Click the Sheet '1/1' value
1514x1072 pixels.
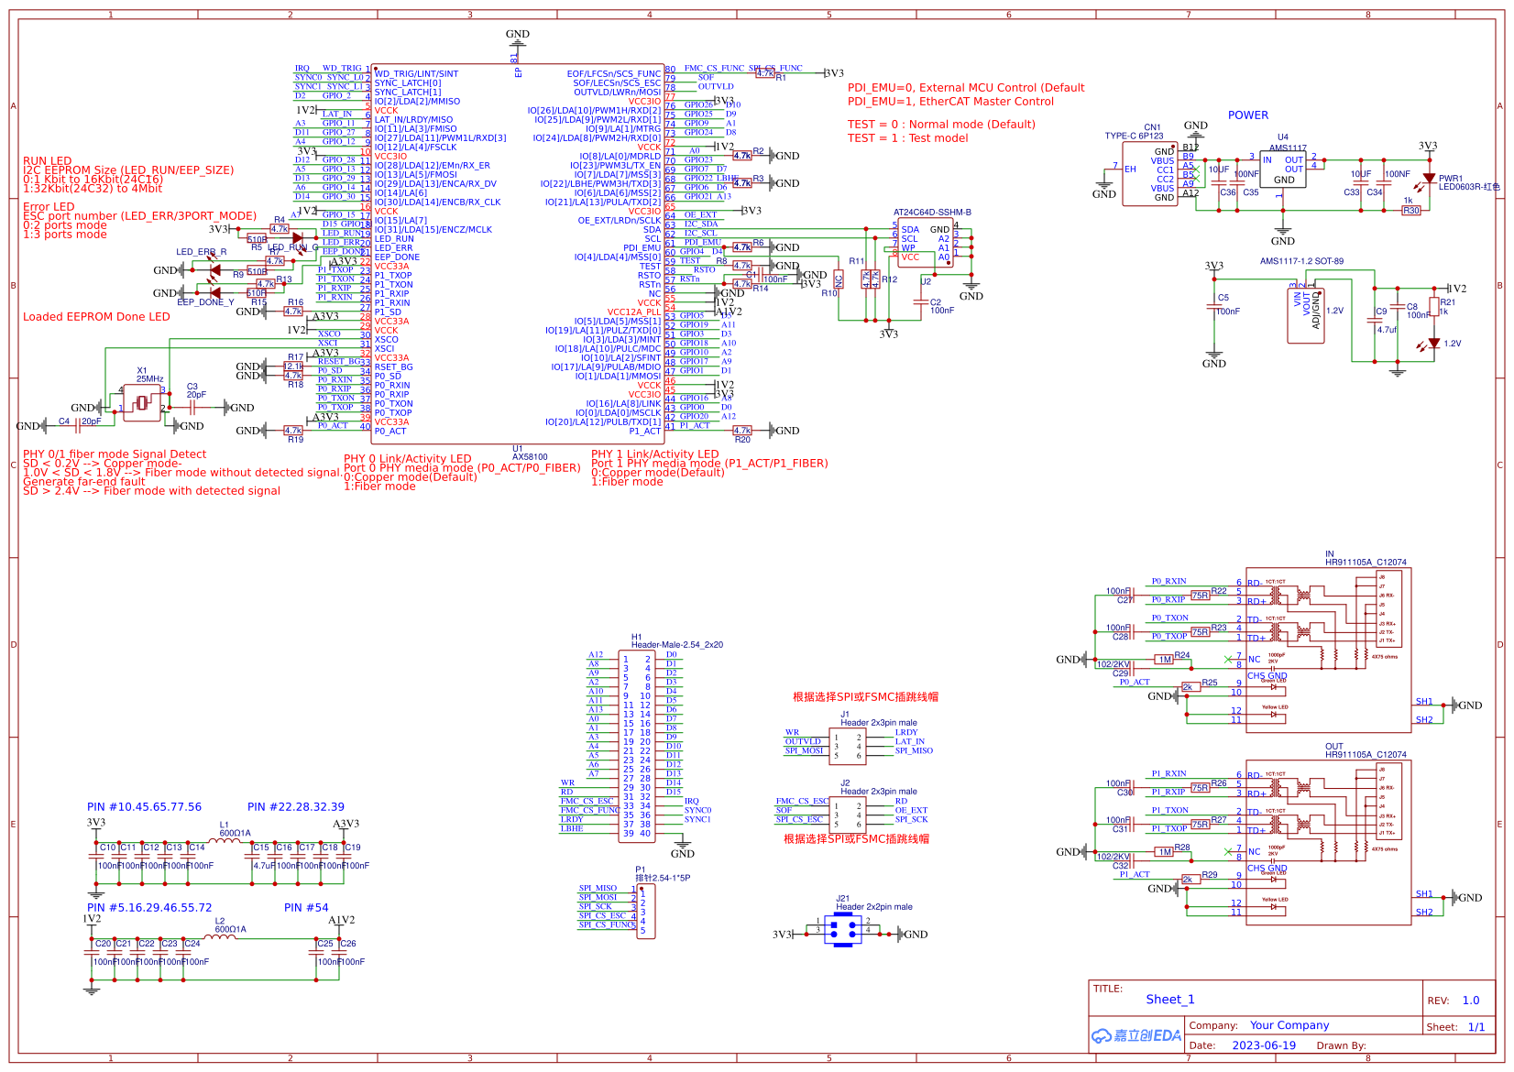(x=1476, y=1027)
